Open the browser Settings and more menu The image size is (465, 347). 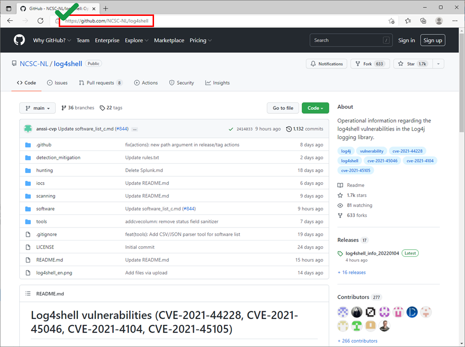click(x=455, y=21)
